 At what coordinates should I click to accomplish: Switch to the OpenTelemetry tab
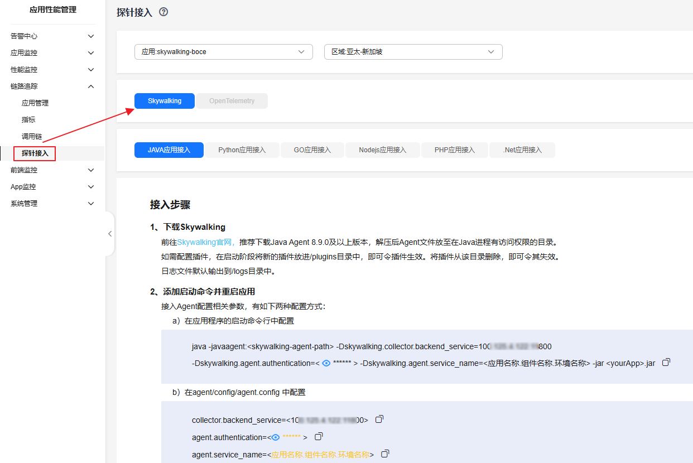232,101
